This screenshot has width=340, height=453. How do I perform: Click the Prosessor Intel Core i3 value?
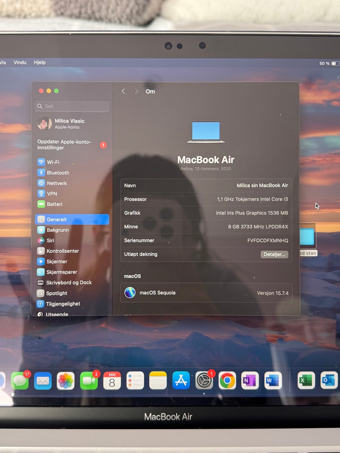253,199
